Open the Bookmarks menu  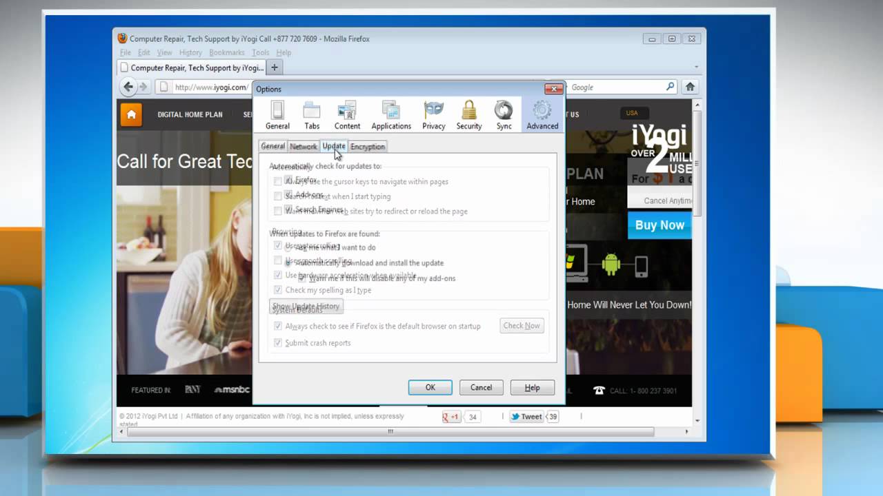pos(226,52)
